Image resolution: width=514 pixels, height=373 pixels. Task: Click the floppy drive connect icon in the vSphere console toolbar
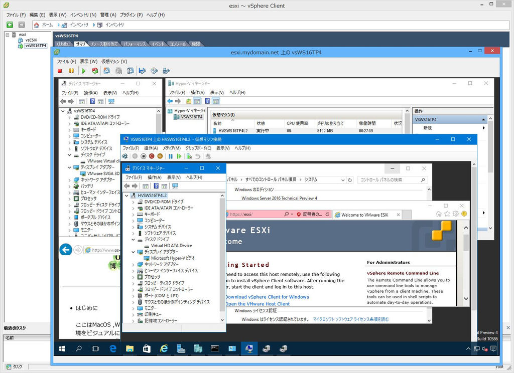(142, 71)
